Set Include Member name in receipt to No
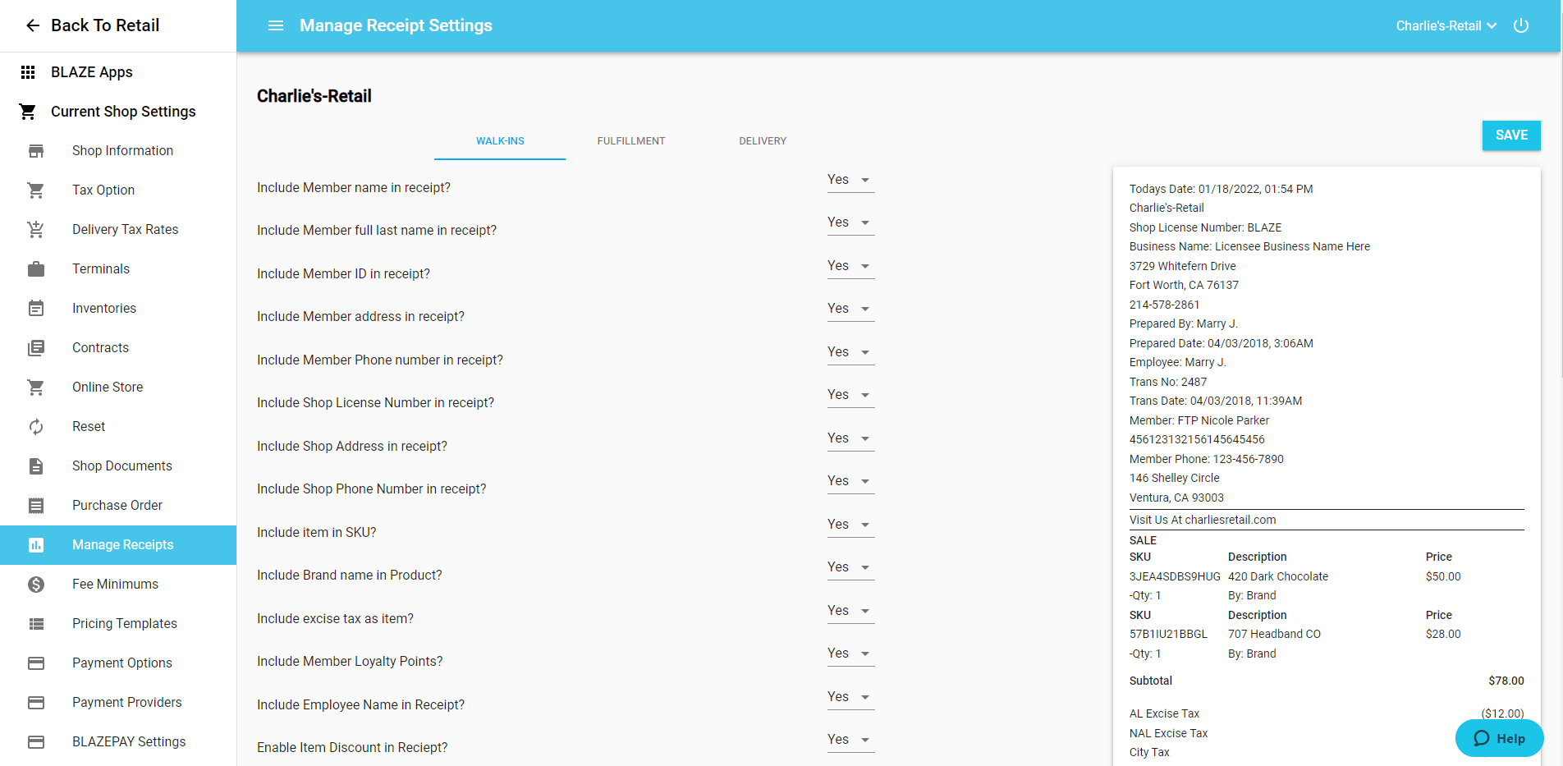This screenshot has height=766, width=1563. pyautogui.click(x=850, y=179)
